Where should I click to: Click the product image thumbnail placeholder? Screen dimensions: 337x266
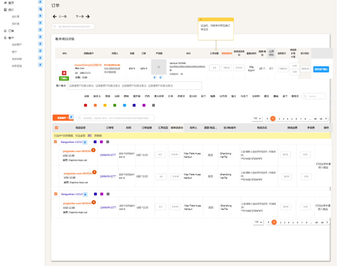[159, 67]
